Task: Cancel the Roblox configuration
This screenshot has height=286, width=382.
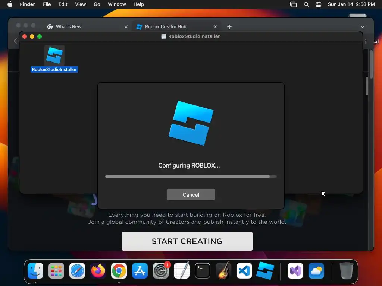Action: click(x=191, y=194)
